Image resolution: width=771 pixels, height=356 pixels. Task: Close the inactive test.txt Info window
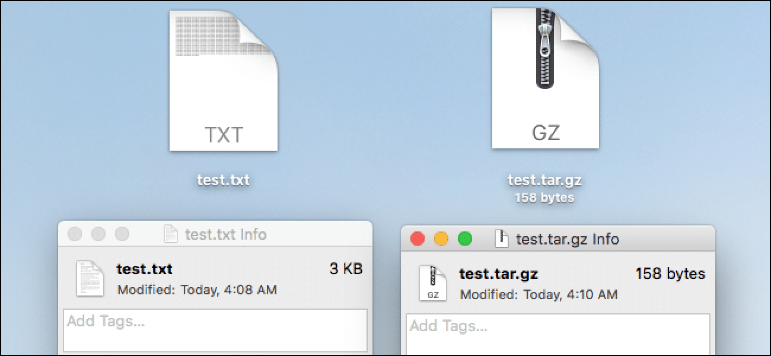tap(75, 234)
